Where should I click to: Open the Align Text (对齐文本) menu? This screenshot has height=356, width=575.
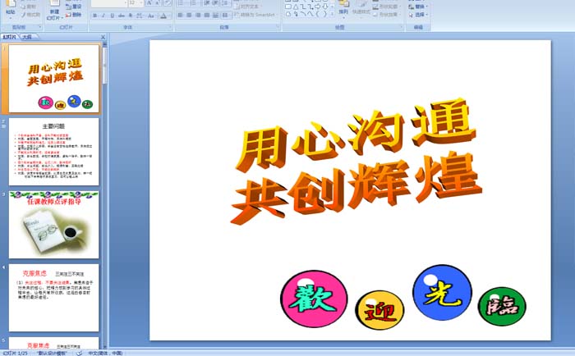[x=247, y=7]
